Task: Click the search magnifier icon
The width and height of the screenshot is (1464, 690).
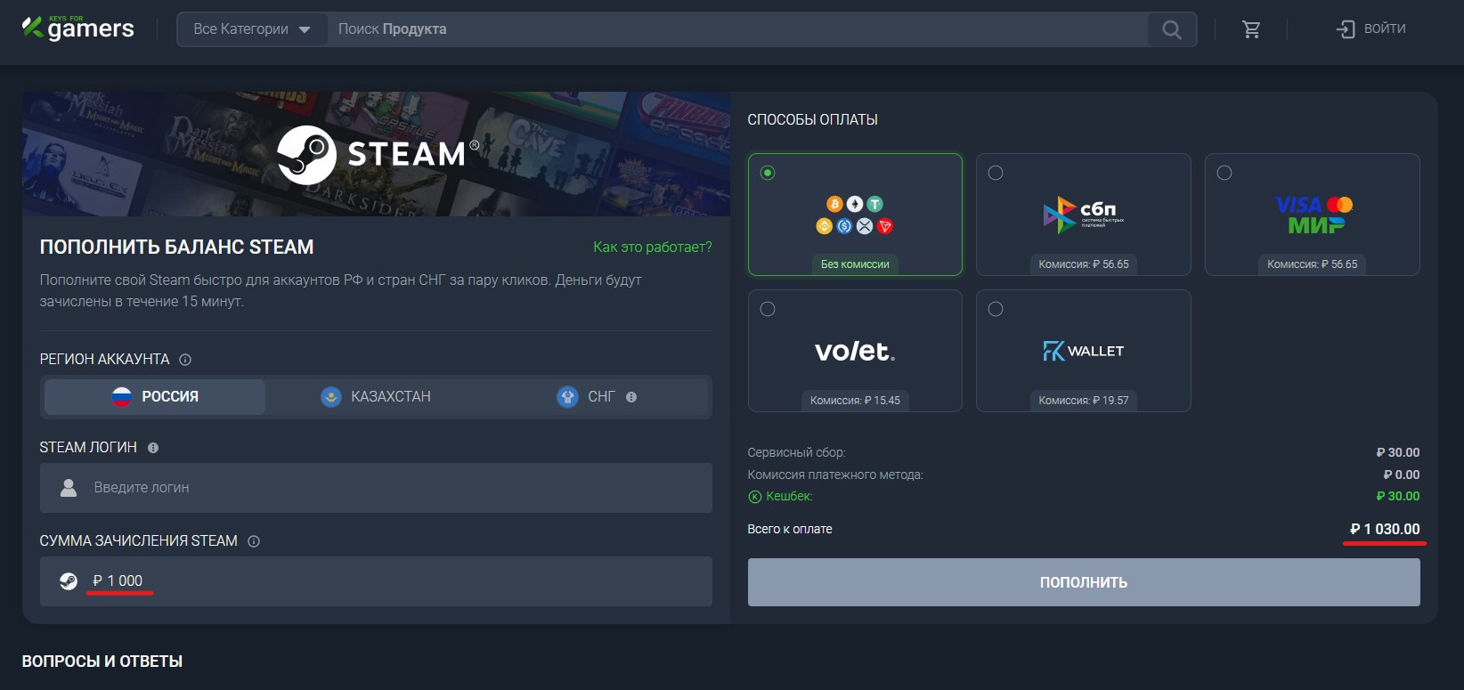Action: coord(1172,29)
